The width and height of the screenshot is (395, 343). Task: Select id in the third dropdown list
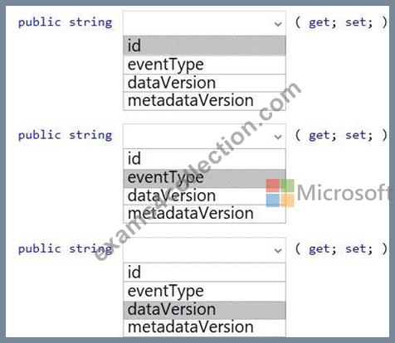click(204, 273)
